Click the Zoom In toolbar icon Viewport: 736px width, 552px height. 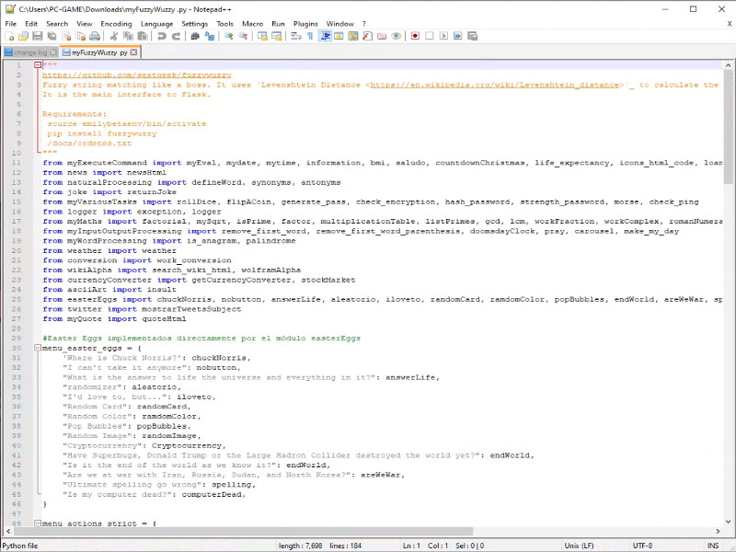[227, 39]
